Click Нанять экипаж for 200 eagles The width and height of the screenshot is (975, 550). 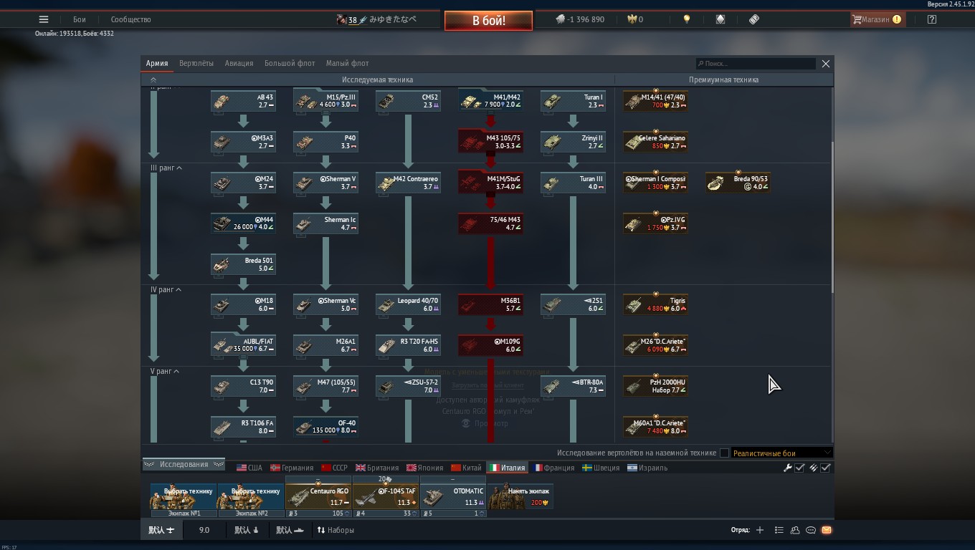click(x=520, y=496)
